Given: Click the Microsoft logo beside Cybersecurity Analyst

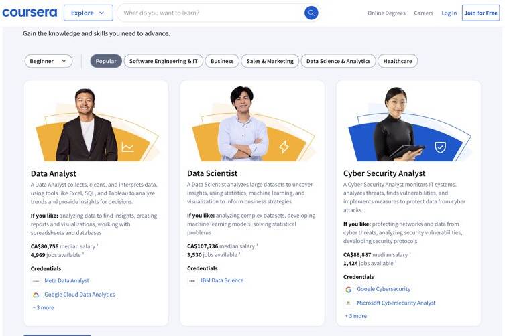Looking at the screenshot, I should coord(349,303).
